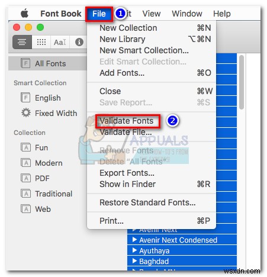Click the All Fonts library icon
This screenshot has width=267, height=277.
pos(25,63)
